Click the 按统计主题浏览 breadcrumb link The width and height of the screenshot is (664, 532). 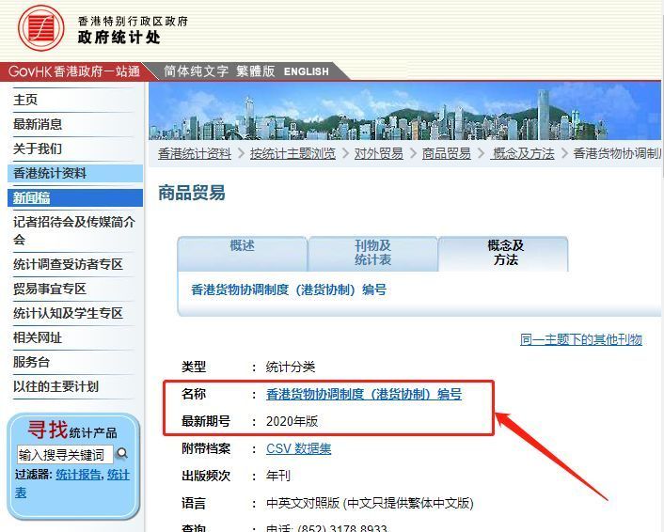click(292, 153)
